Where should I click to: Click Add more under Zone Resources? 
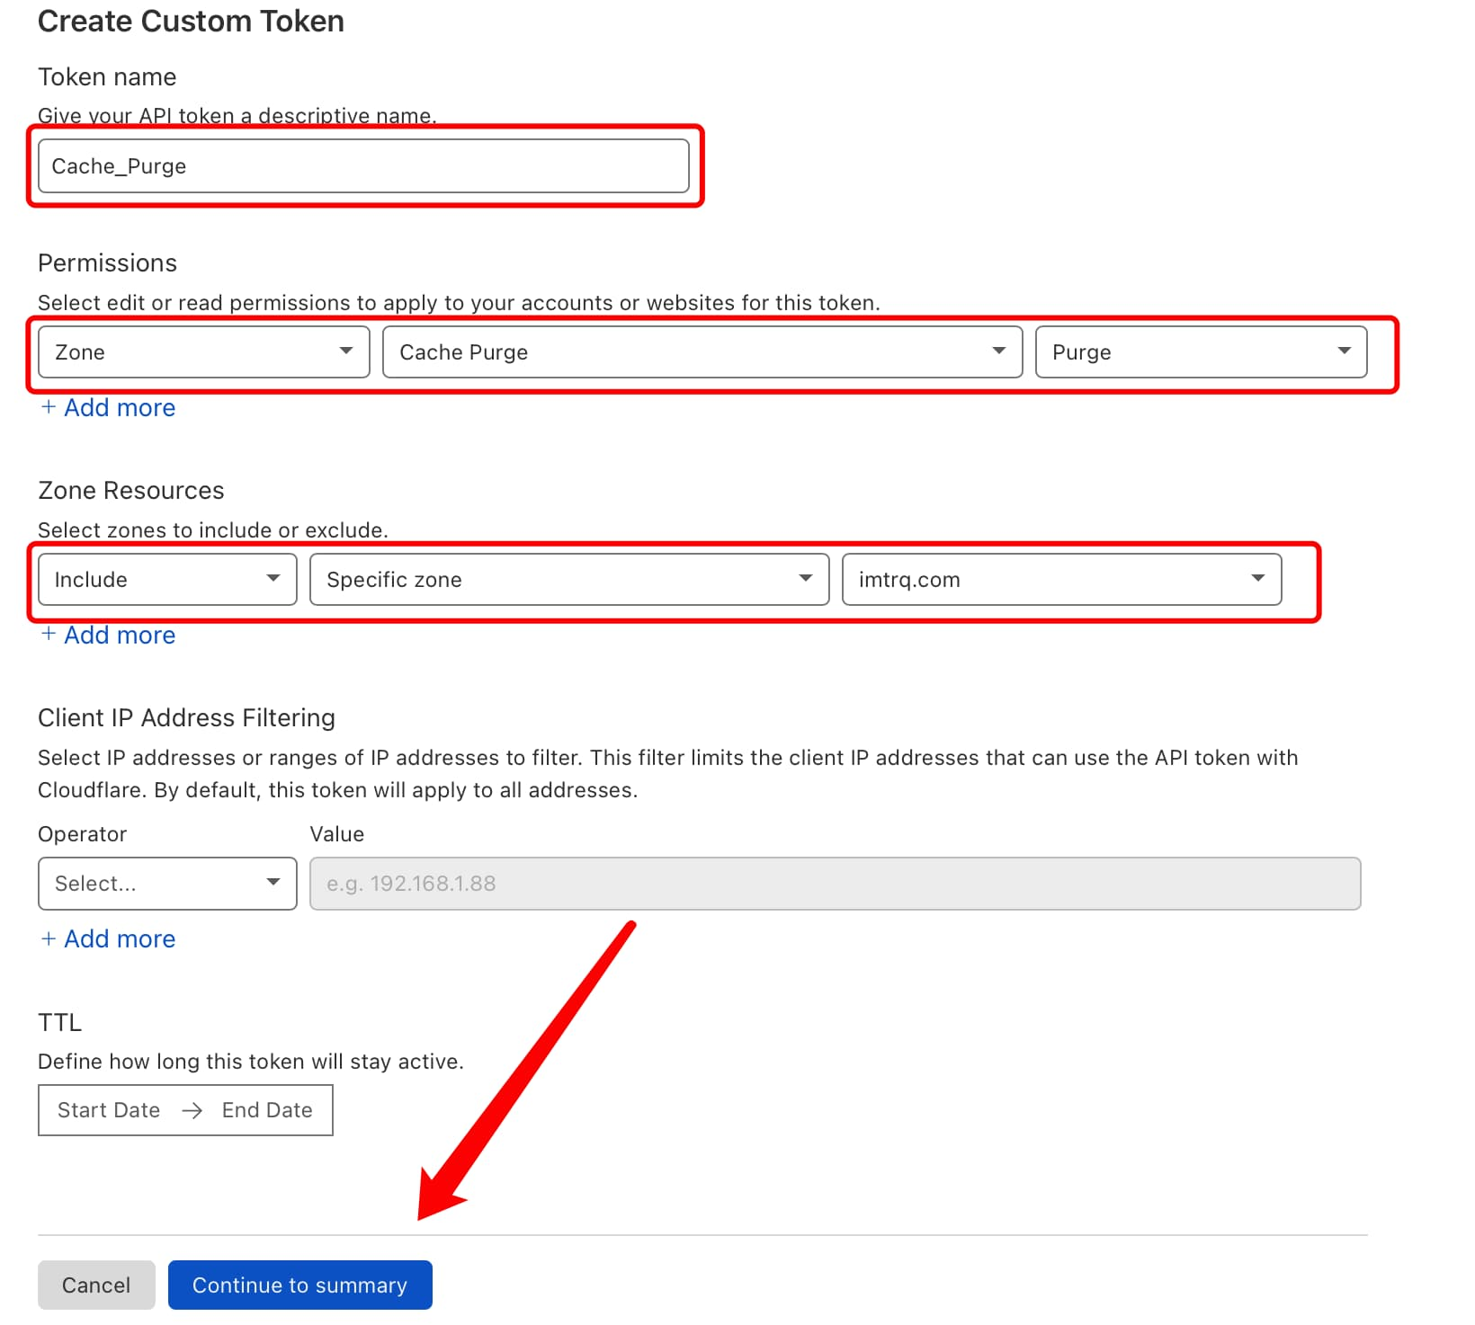pyautogui.click(x=120, y=636)
